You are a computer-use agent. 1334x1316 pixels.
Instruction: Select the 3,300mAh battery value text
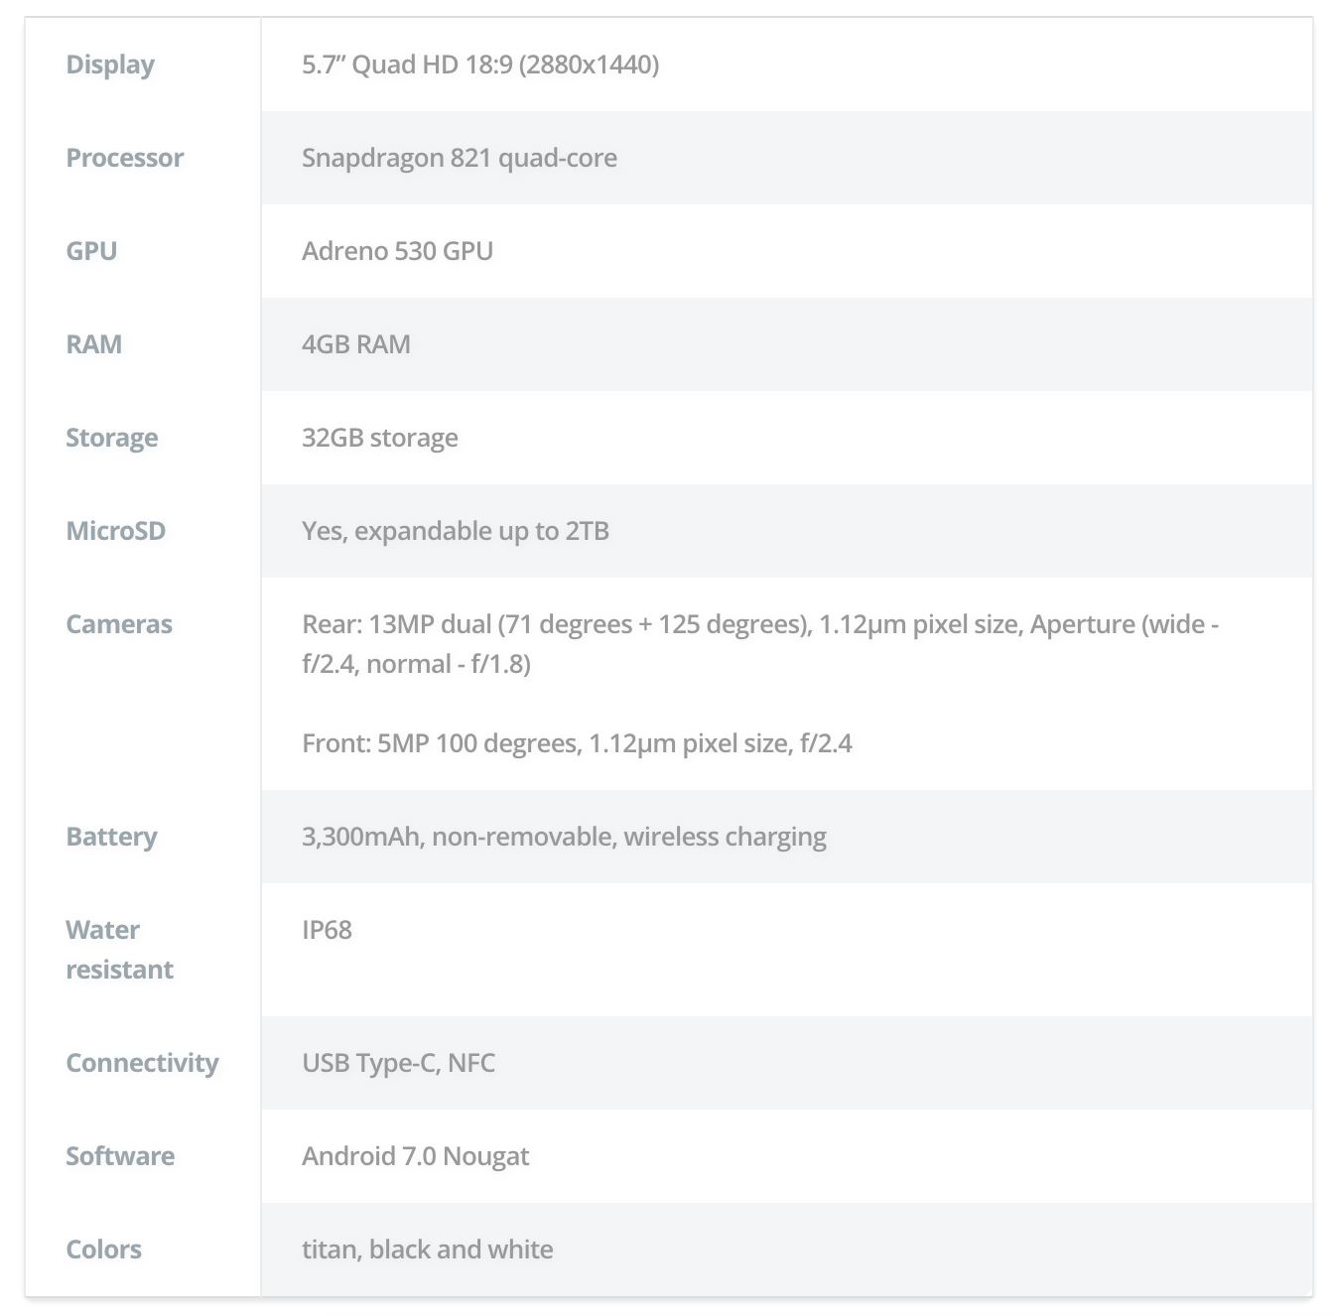click(x=564, y=837)
